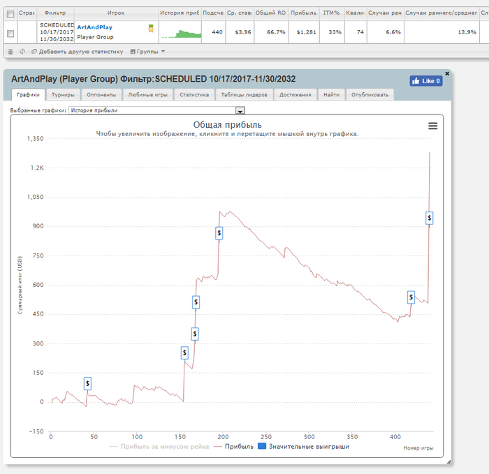Switch to the Достижения tab
Image resolution: width=489 pixels, height=474 pixels.
295,95
